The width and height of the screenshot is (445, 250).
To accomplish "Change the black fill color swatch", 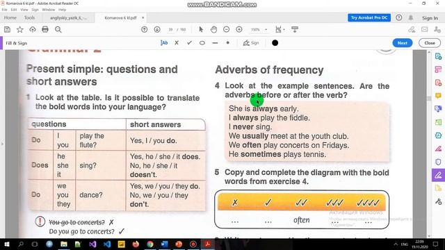I will pyautogui.click(x=275, y=43).
